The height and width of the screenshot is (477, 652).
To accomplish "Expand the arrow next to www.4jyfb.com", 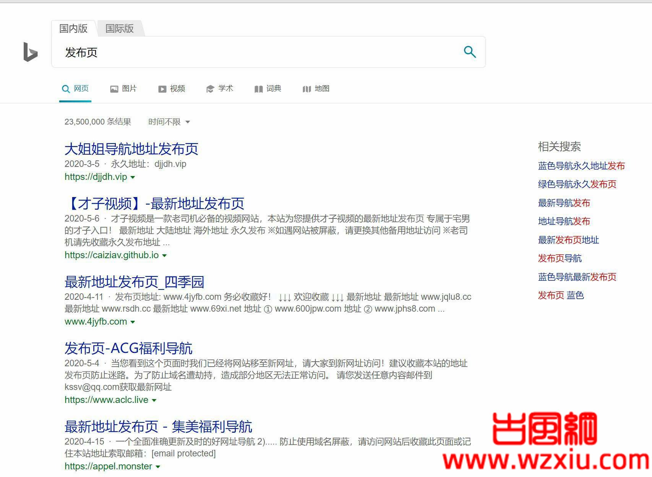I will 133,322.
